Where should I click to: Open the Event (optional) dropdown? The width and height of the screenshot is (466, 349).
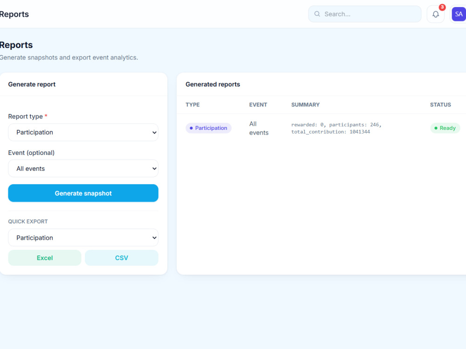[83, 168]
